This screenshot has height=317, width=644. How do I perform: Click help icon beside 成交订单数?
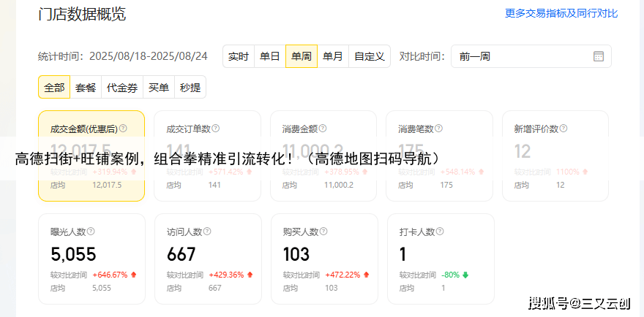[216, 129]
